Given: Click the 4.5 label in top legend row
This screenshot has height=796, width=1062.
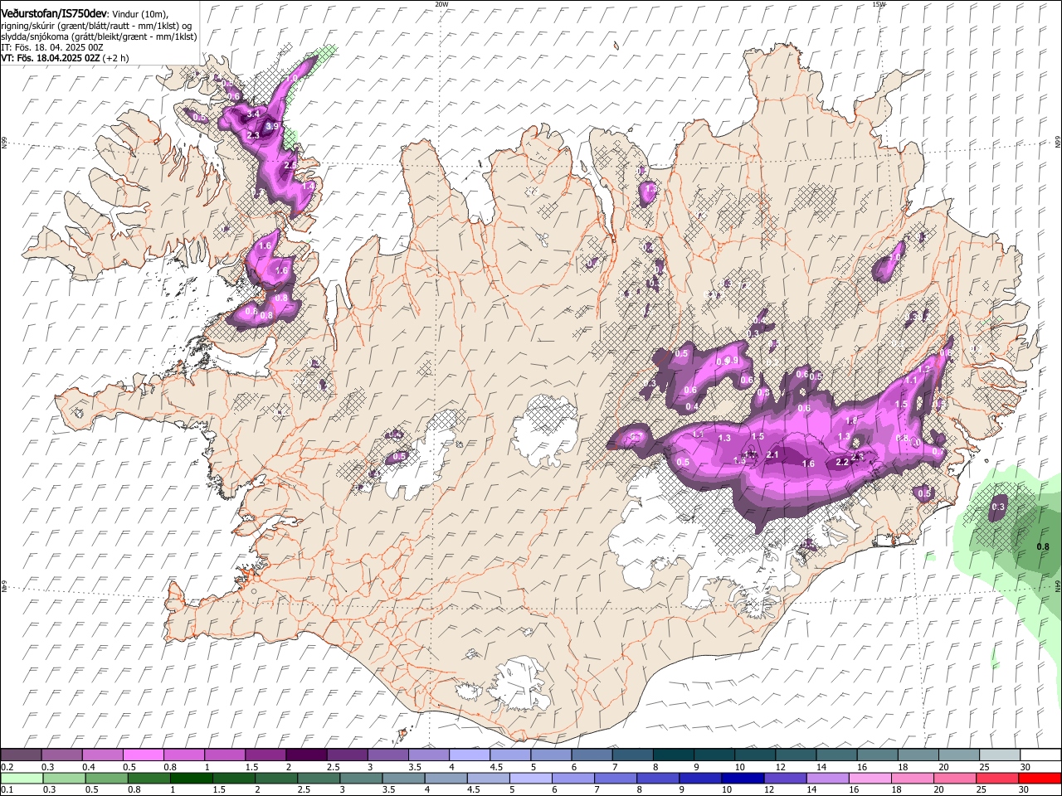Looking at the screenshot, I should coord(496,768).
